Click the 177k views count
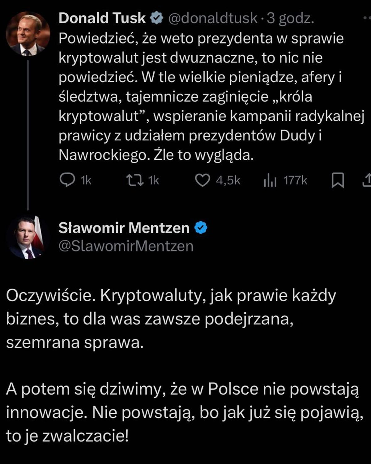Image resolution: width=371 pixels, height=464 pixels. pos(295,180)
